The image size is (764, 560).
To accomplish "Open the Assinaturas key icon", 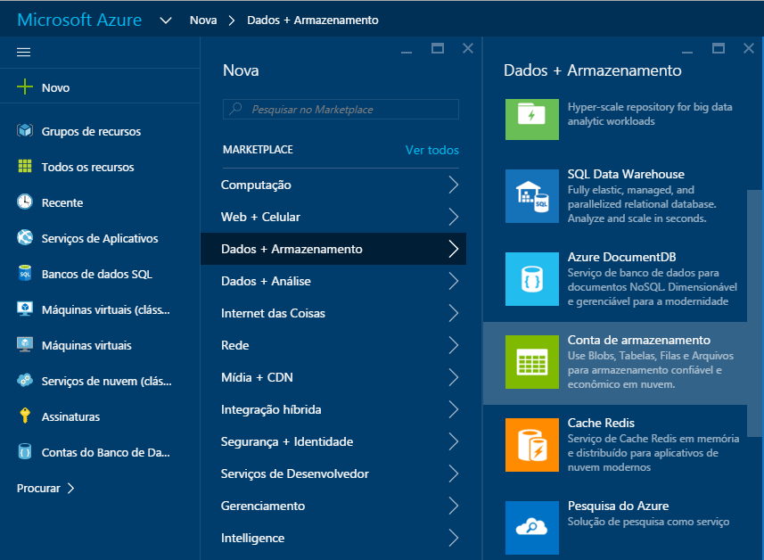I will [25, 416].
